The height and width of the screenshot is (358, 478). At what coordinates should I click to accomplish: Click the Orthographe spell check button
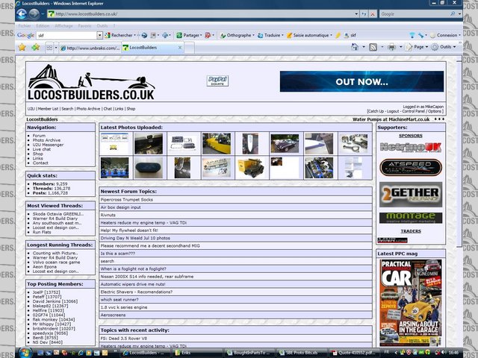[238, 35]
